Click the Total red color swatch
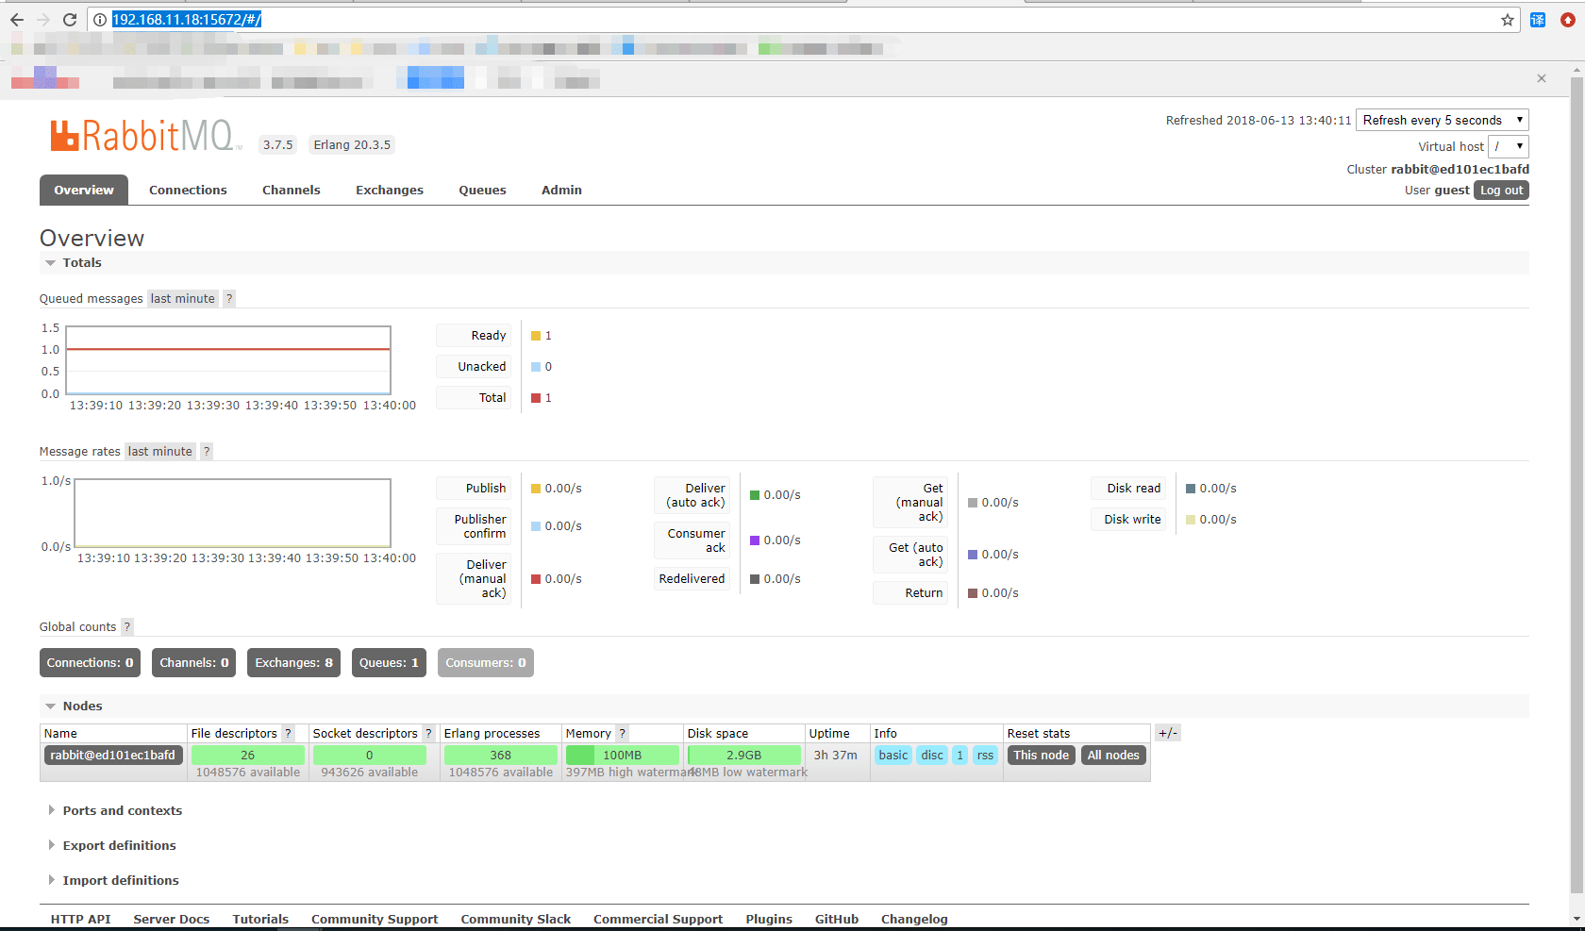1585x931 pixels. pyautogui.click(x=536, y=398)
